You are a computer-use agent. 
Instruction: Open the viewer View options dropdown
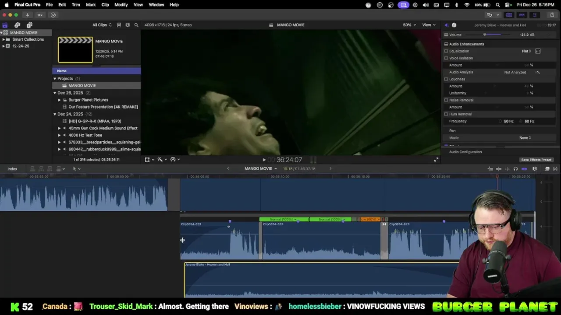pyautogui.click(x=429, y=25)
